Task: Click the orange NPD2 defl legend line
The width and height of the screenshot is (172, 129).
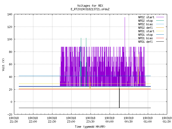Action: (160, 27)
